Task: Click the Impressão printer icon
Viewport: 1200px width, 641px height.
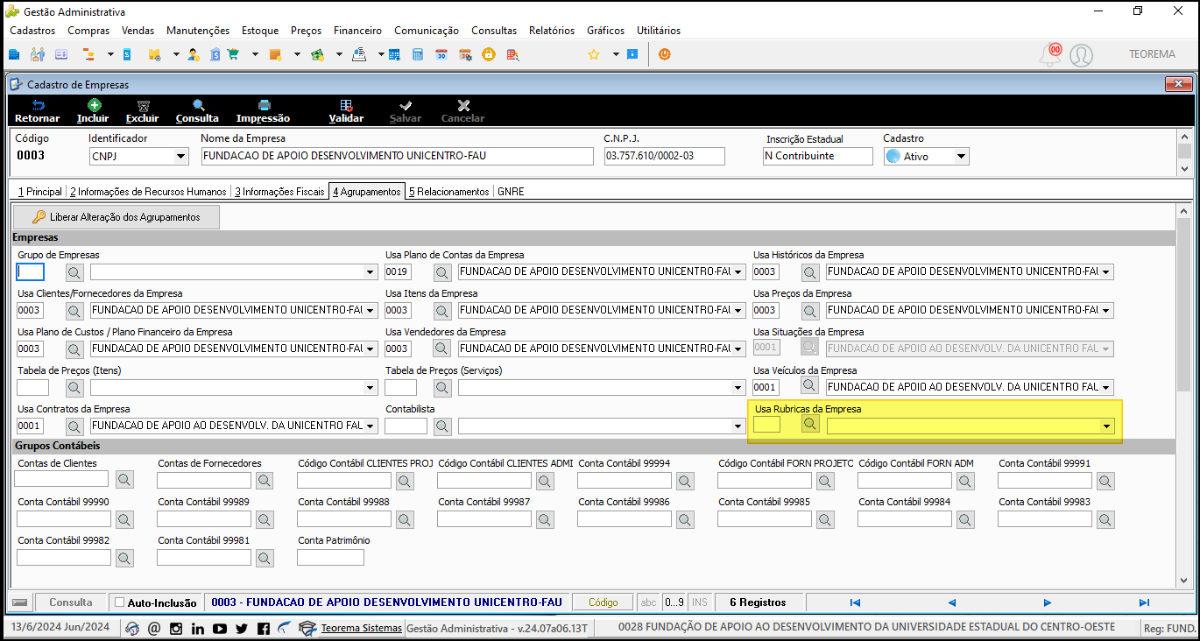Action: [263, 106]
